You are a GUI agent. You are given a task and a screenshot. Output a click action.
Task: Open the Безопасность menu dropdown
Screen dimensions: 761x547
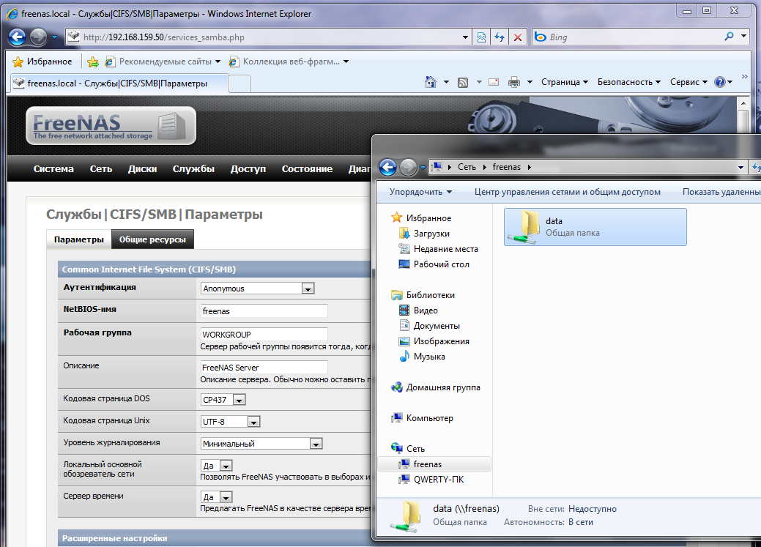[x=629, y=82]
